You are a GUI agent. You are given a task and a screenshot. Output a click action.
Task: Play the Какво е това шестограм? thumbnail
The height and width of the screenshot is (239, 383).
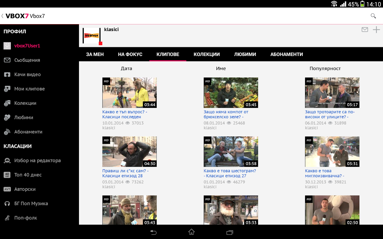pyautogui.click(x=231, y=151)
